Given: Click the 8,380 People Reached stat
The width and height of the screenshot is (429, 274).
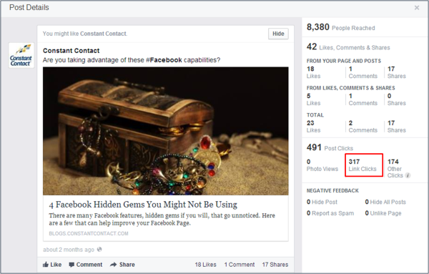Looking at the screenshot, I should [340, 27].
